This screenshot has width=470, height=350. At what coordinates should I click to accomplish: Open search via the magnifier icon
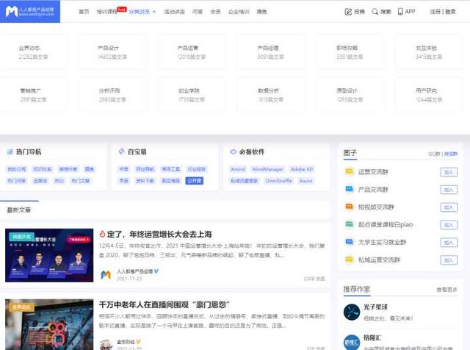[x=375, y=12]
